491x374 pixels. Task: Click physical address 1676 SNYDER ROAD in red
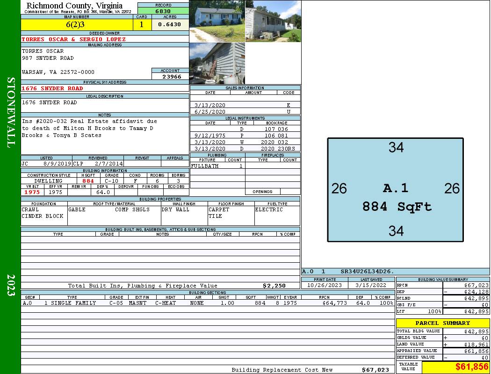click(x=52, y=88)
